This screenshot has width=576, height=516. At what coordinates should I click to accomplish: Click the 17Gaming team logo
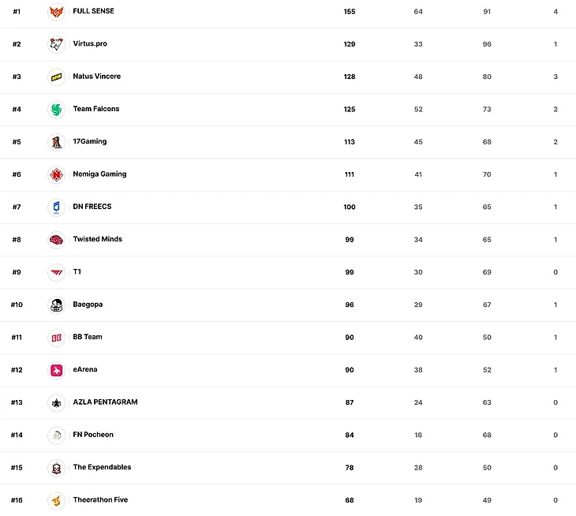point(56,142)
